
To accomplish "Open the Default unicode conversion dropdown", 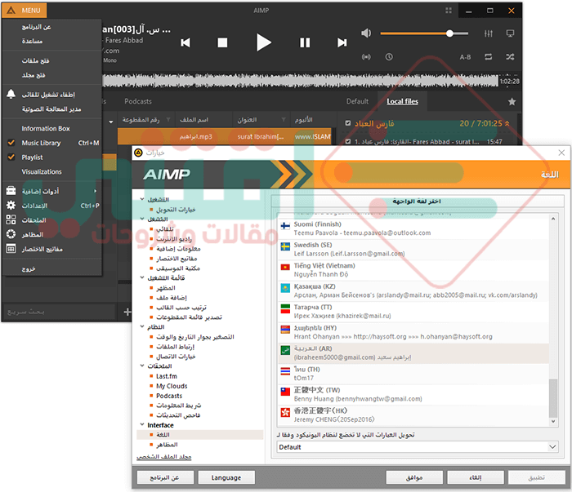I will pyautogui.click(x=418, y=447).
